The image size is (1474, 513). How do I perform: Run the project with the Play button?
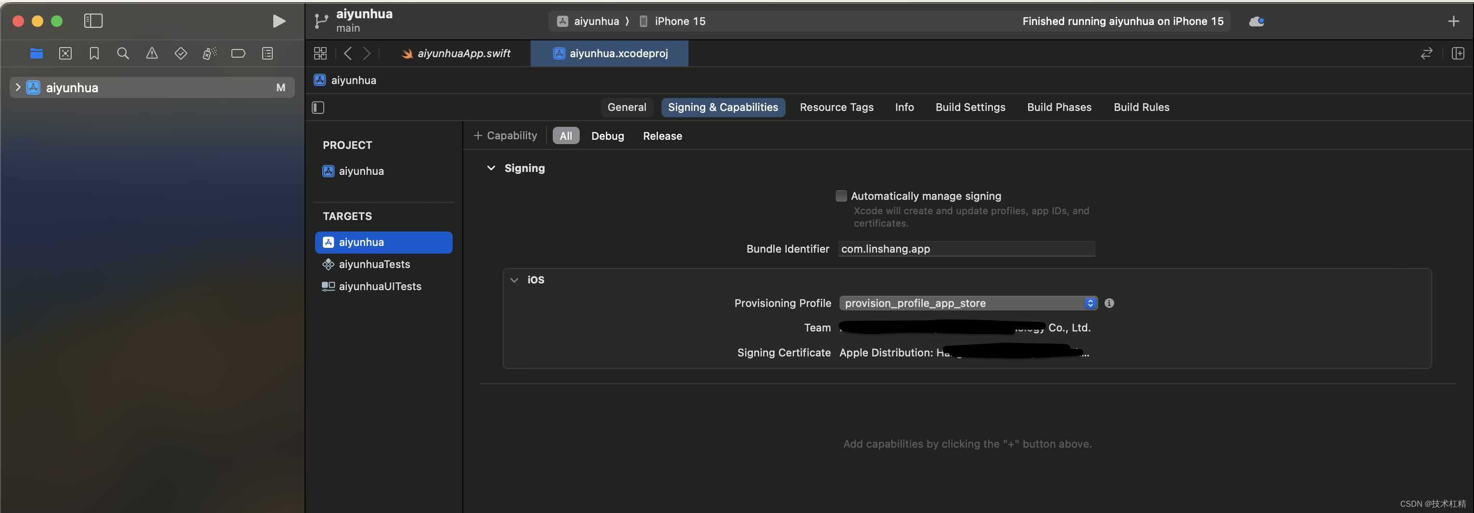pos(279,21)
